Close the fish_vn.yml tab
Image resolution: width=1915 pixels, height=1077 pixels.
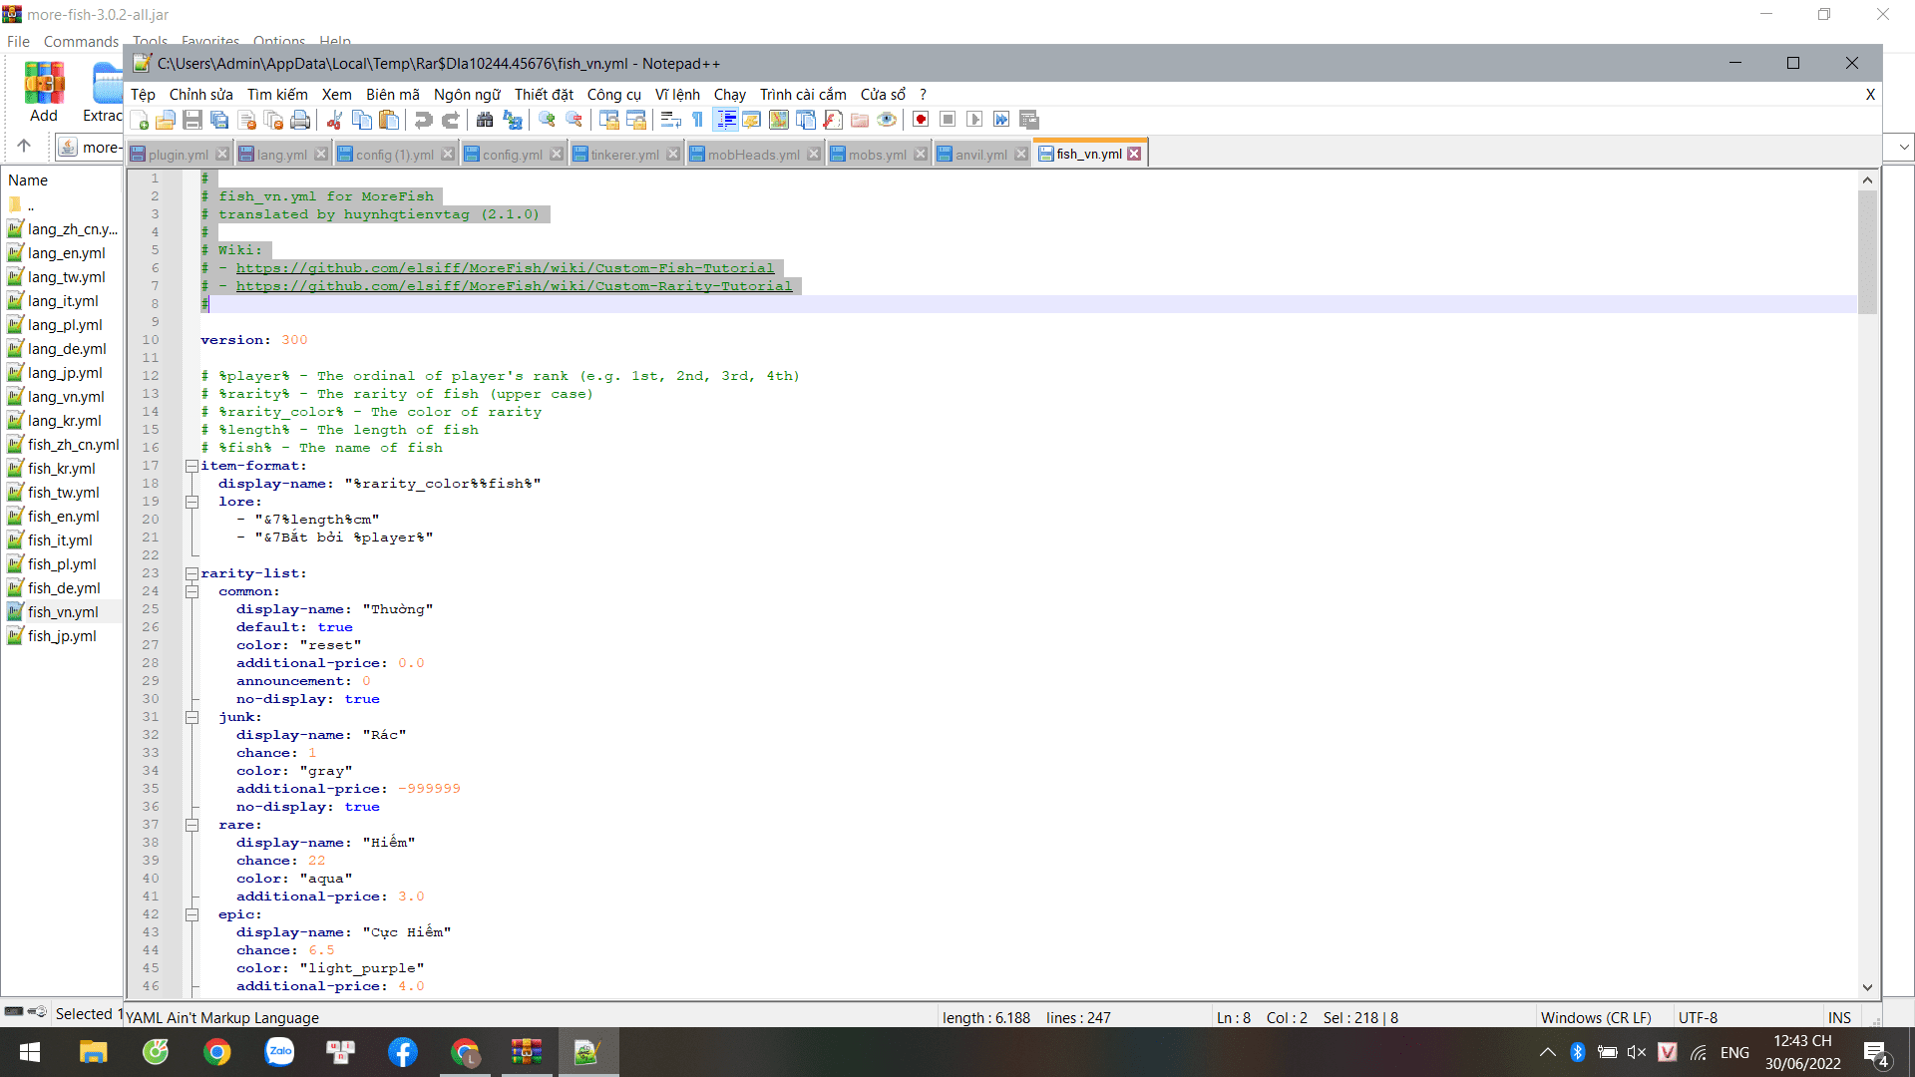click(1134, 154)
